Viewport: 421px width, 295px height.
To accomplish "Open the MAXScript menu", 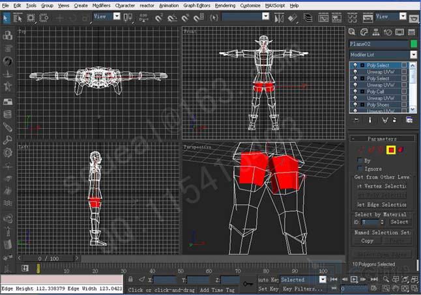I will (x=275, y=5).
